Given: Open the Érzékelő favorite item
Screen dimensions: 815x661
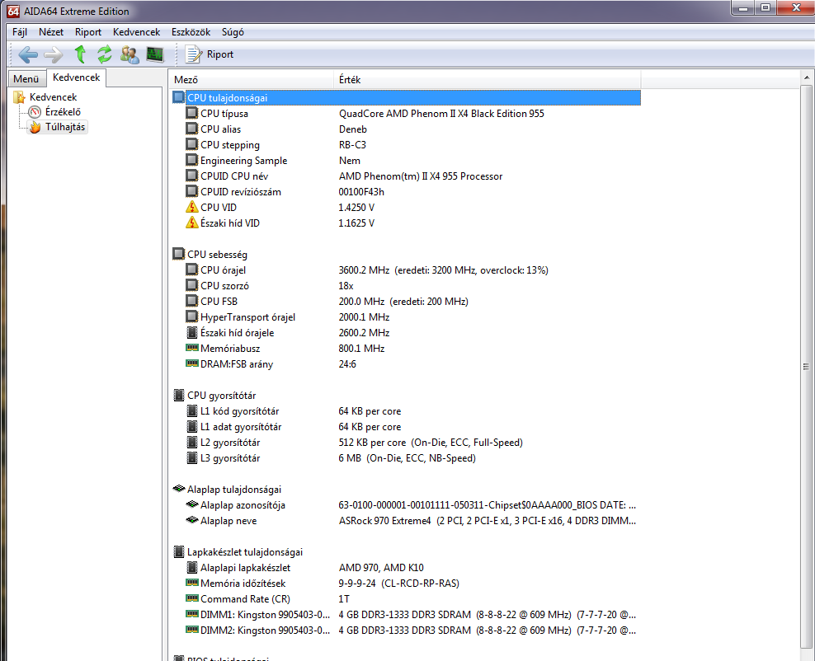Looking at the screenshot, I should pyautogui.click(x=63, y=111).
